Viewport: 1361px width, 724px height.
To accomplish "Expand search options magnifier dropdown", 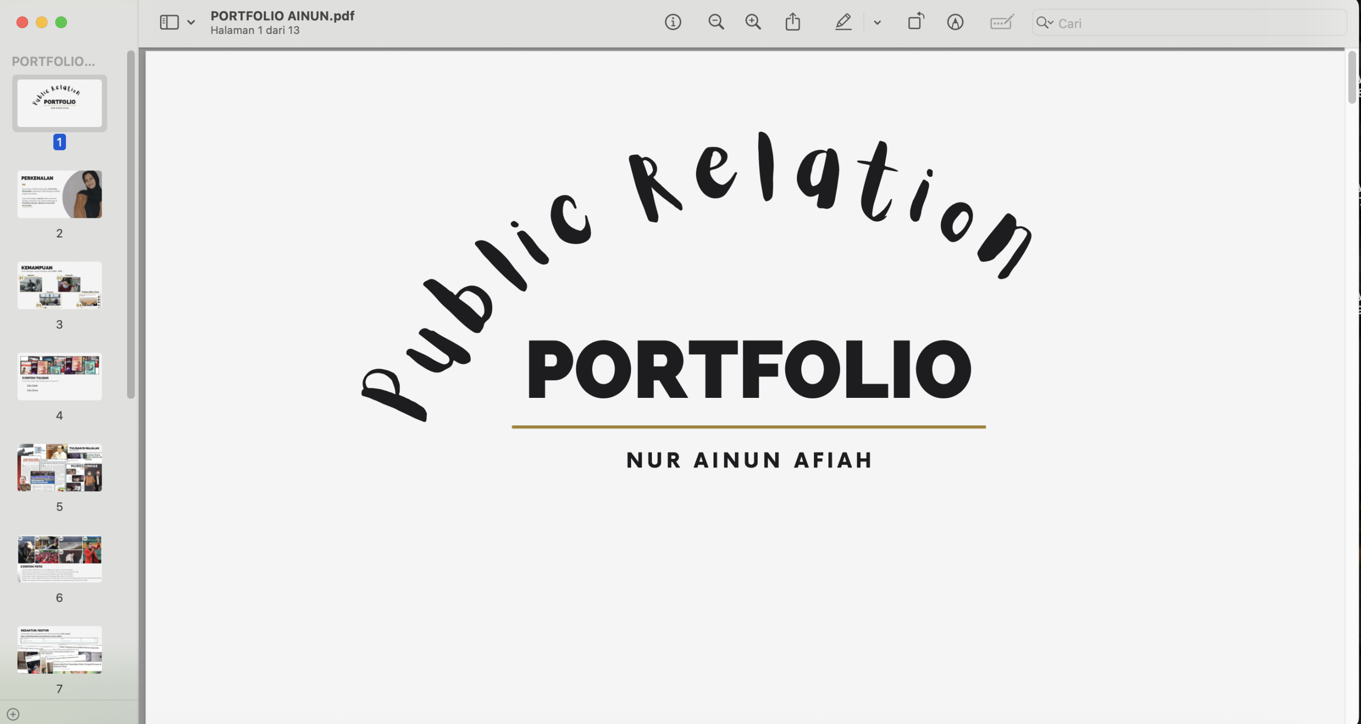I will (1045, 22).
